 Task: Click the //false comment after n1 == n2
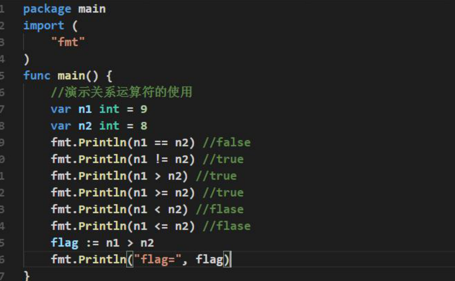(227, 142)
